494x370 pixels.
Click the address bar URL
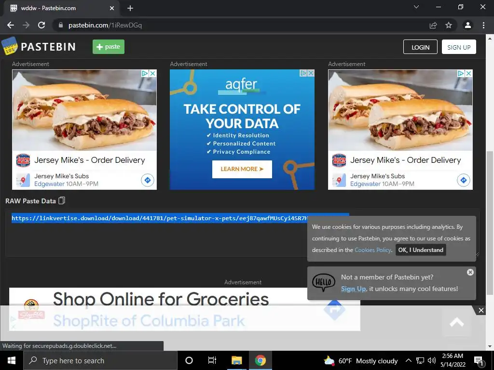105,25
